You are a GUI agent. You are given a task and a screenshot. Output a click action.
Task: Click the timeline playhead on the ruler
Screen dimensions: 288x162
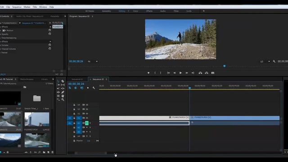pyautogui.click(x=190, y=88)
